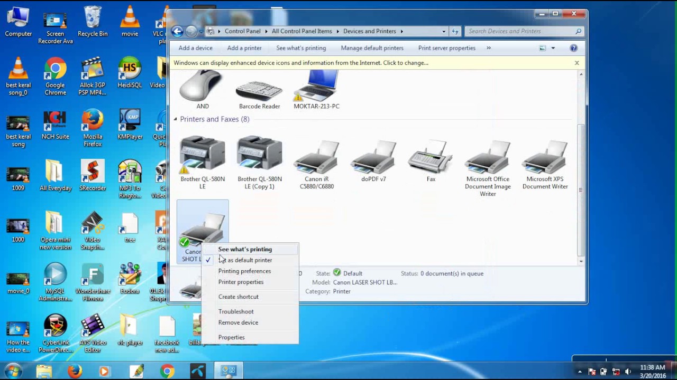Open the KMPlayer desktop shortcut
This screenshot has height=380, width=677.
[130, 125]
